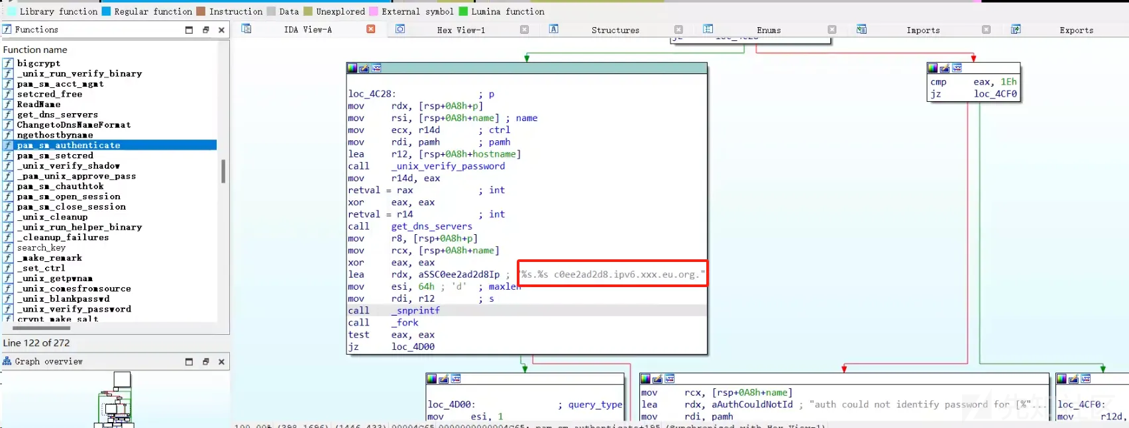Click group-nodes icon on loc_4C28 block
This screenshot has height=428, width=1129.
376,68
